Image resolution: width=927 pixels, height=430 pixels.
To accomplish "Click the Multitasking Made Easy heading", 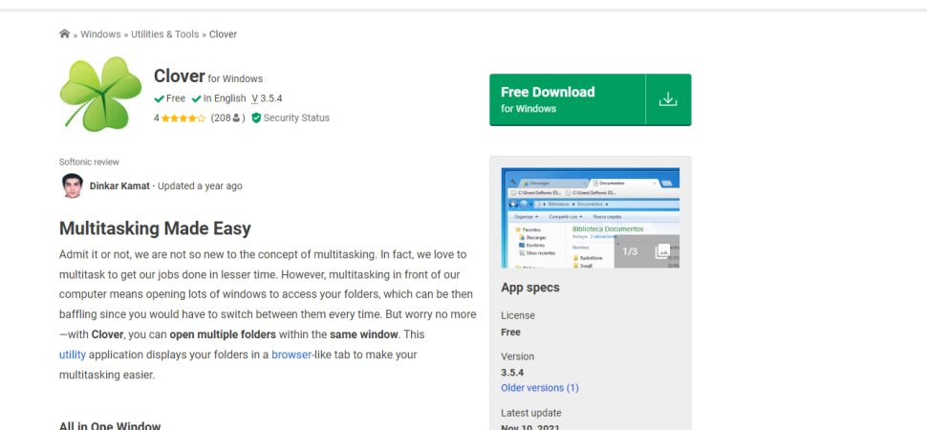I will 155,228.
